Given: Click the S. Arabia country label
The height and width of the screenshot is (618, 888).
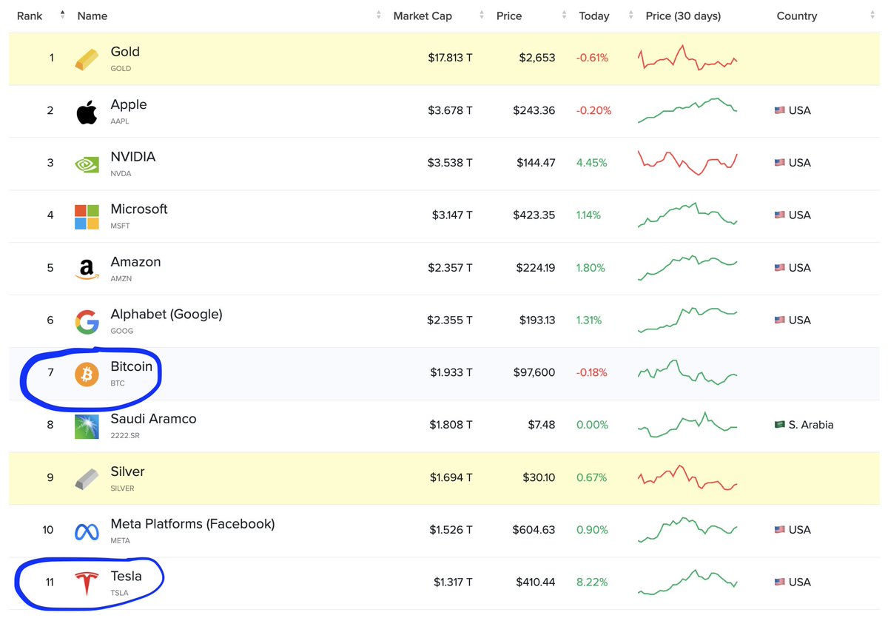Looking at the screenshot, I should (x=811, y=425).
